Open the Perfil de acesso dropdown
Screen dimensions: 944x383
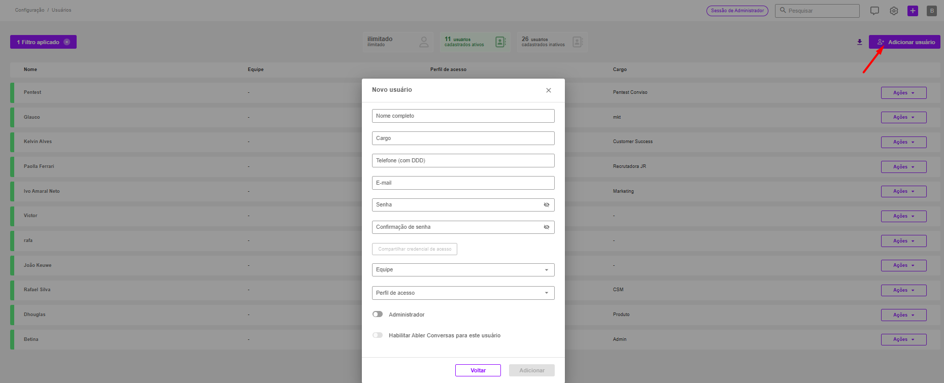[x=463, y=293]
